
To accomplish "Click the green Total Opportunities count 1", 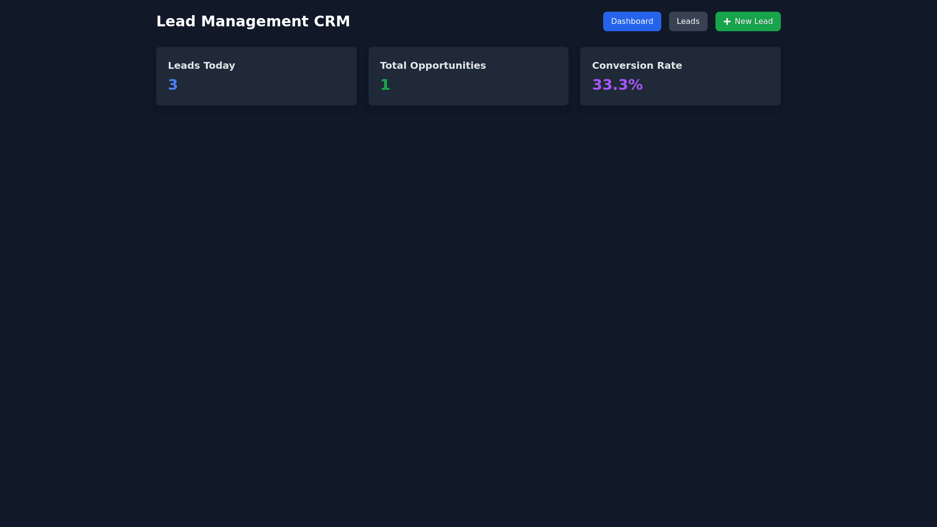I will [385, 85].
